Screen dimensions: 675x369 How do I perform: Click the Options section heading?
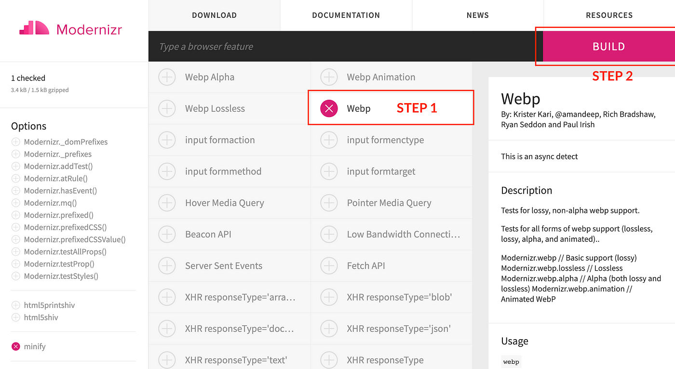point(29,126)
